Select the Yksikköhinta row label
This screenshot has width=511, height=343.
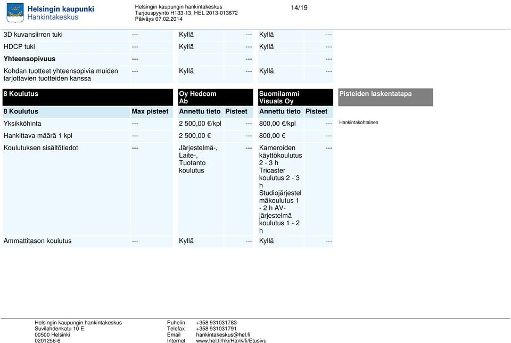[x=22, y=124]
